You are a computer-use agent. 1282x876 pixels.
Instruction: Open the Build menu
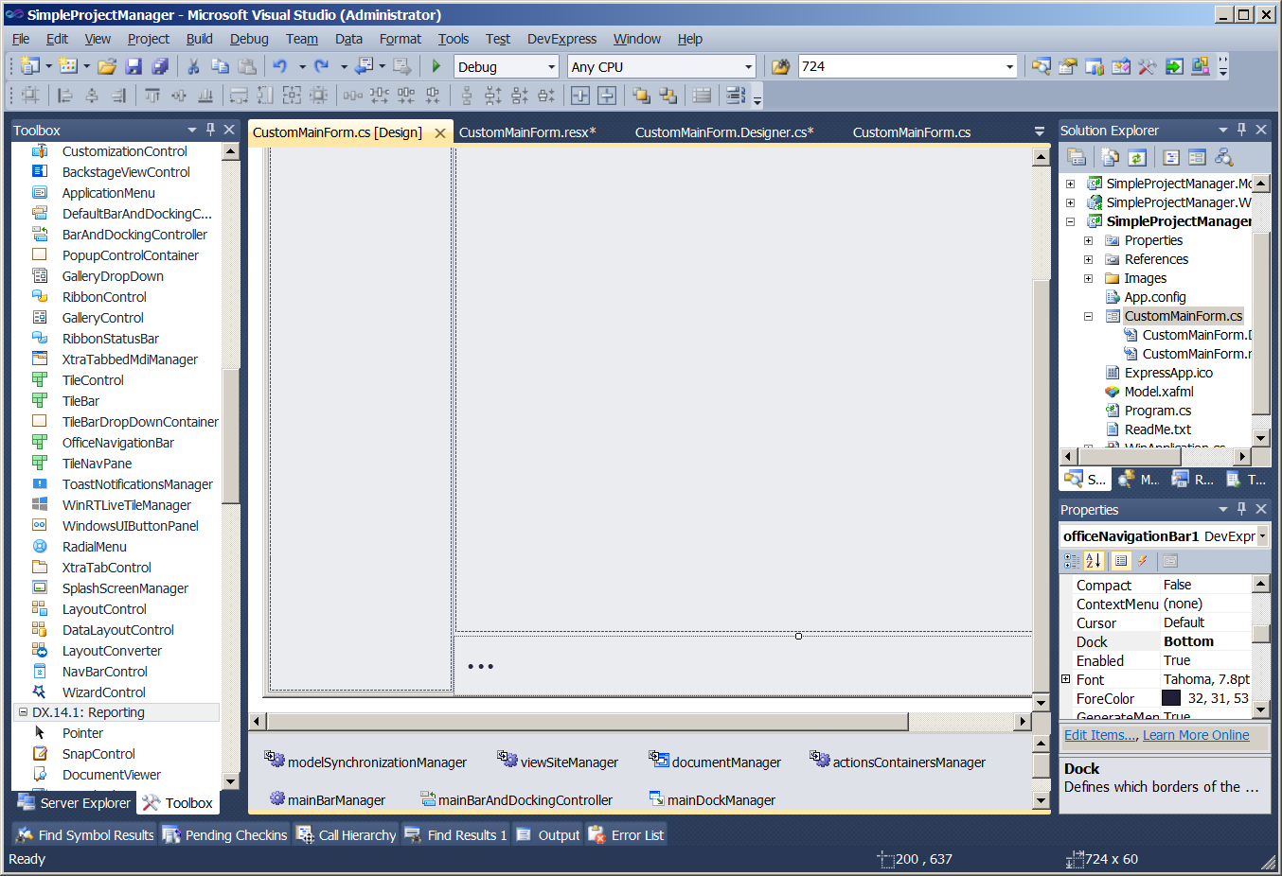click(x=199, y=39)
